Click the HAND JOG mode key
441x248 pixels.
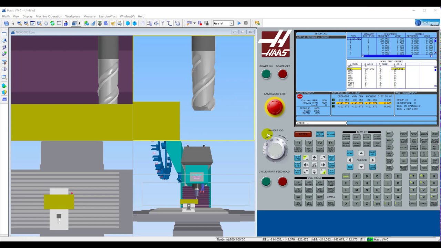coord(389,154)
